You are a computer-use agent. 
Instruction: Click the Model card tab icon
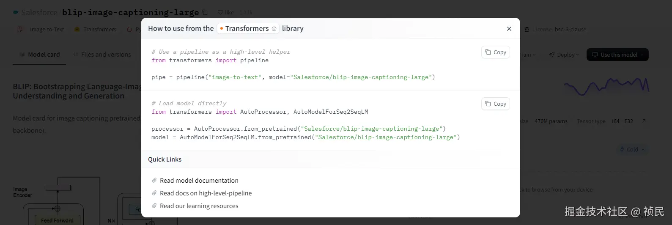[22, 55]
